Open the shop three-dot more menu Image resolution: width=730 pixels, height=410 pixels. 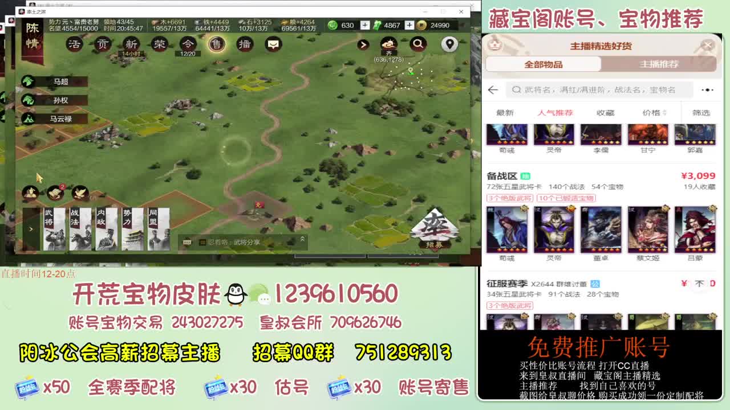[x=707, y=90]
